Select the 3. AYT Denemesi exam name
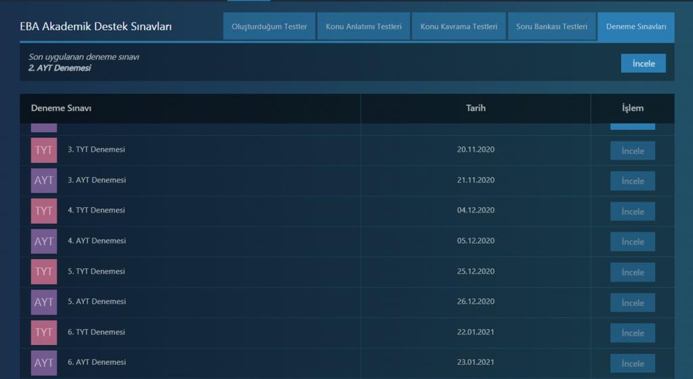This screenshot has height=379, width=693. pyautogui.click(x=97, y=180)
